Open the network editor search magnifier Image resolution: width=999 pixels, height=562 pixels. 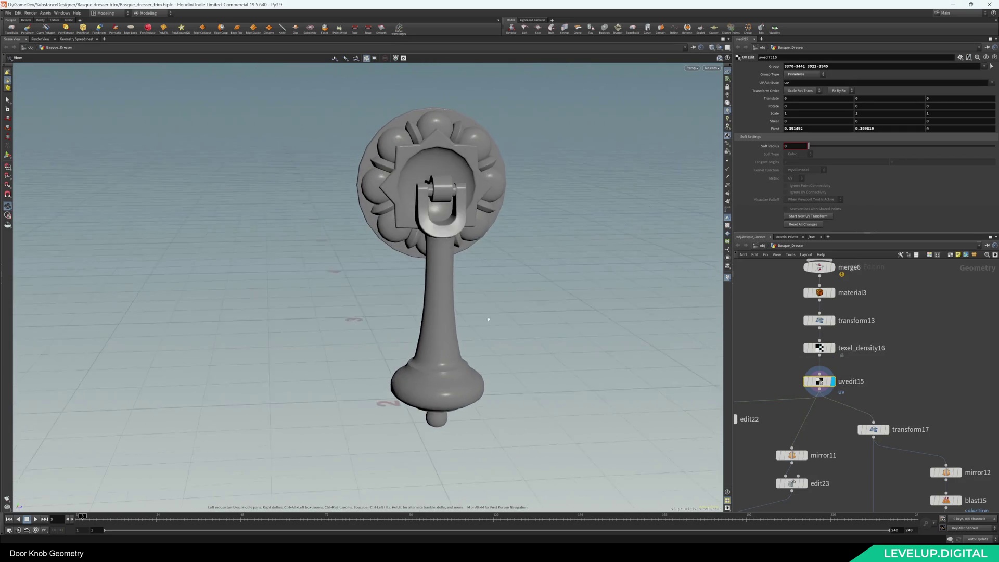click(x=987, y=254)
